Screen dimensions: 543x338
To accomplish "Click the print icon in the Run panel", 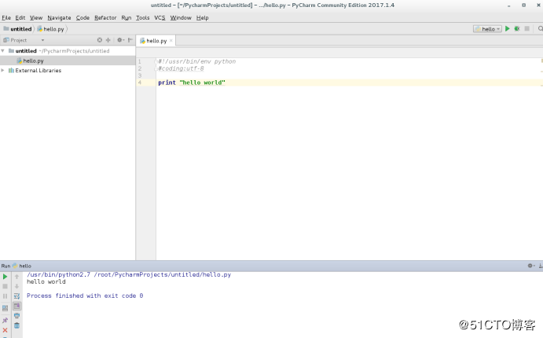I will pos(17,315).
